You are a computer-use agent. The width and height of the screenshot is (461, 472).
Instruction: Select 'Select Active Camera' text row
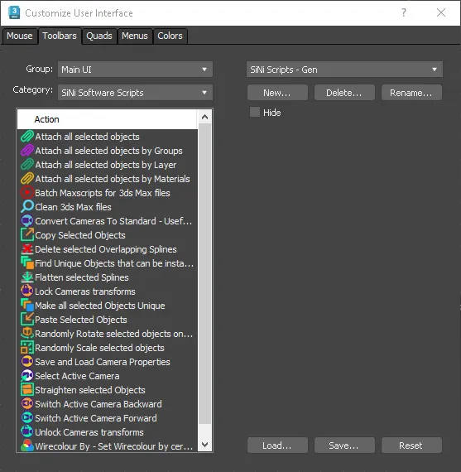click(77, 376)
